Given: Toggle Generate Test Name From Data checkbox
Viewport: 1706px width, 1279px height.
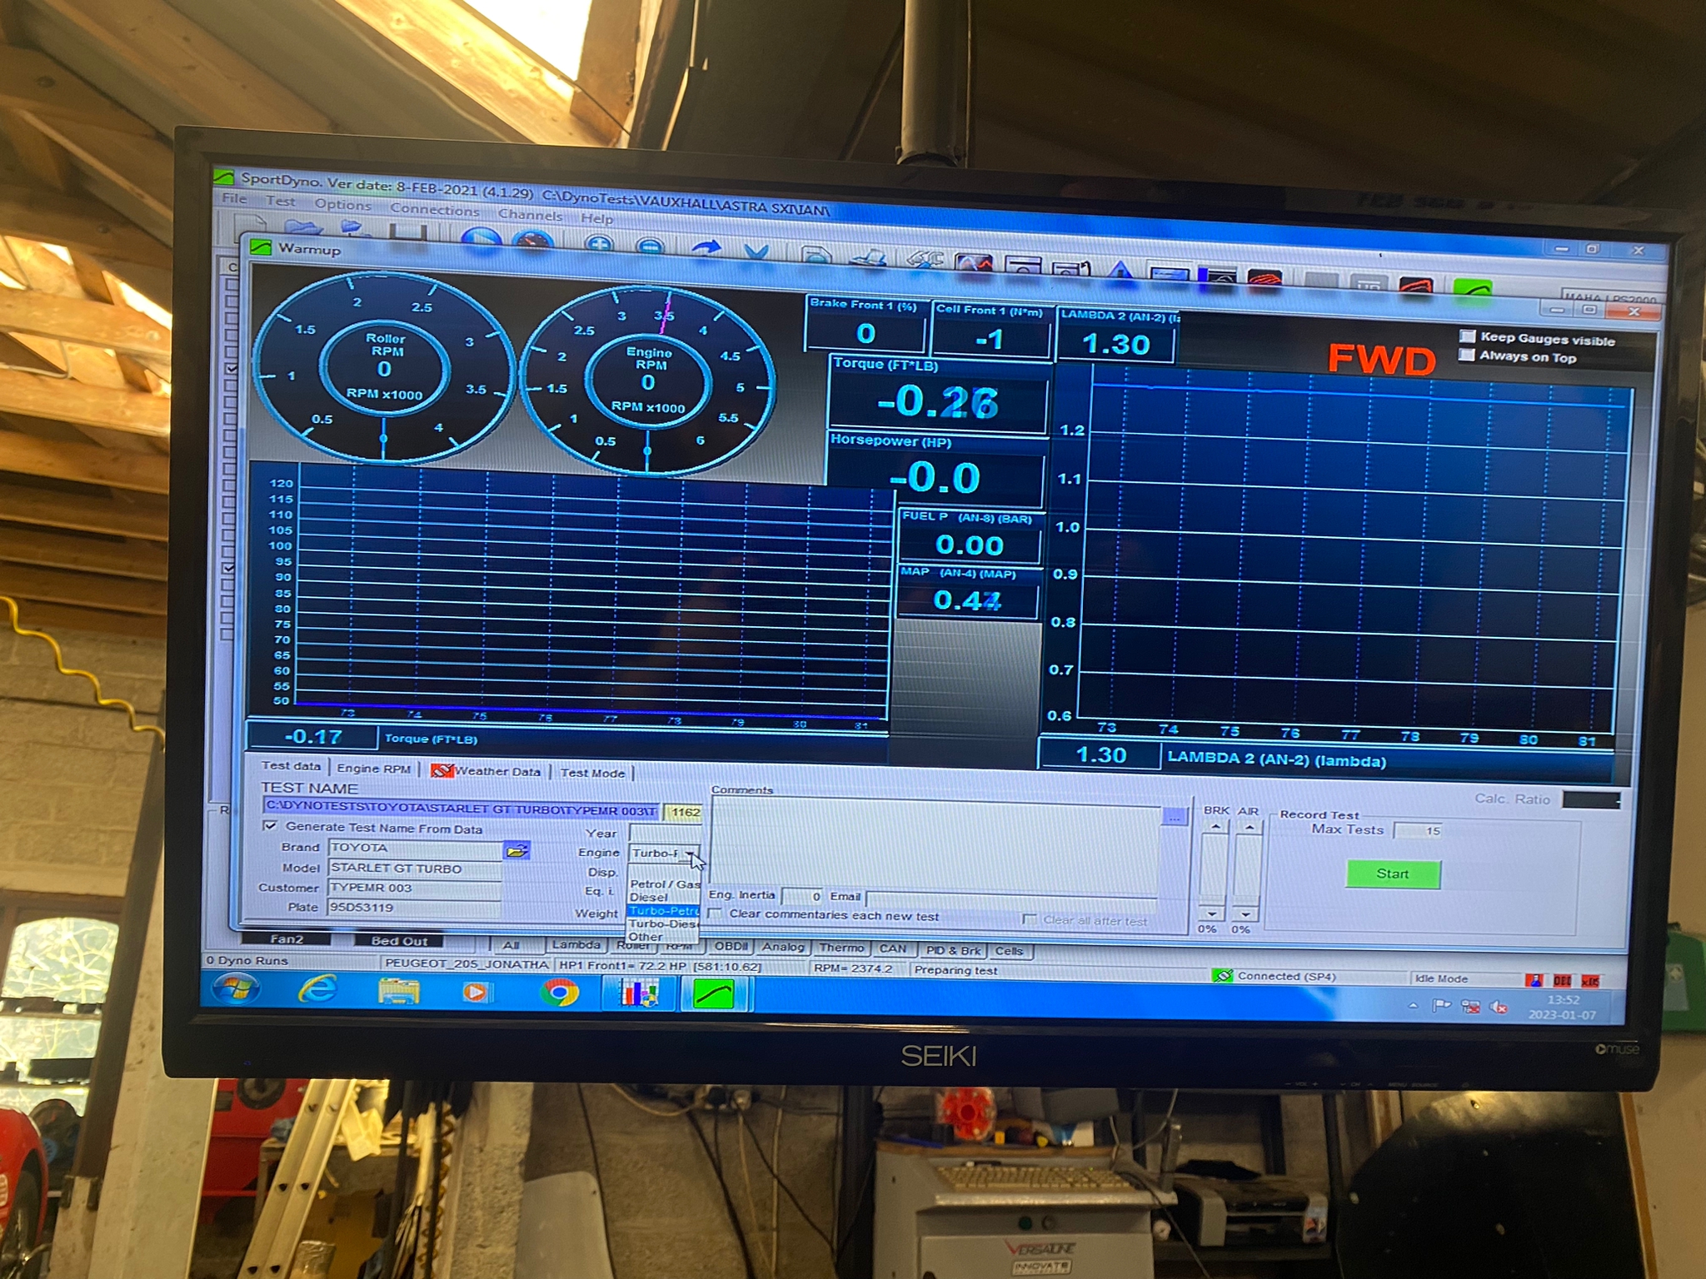Looking at the screenshot, I should click(x=270, y=826).
